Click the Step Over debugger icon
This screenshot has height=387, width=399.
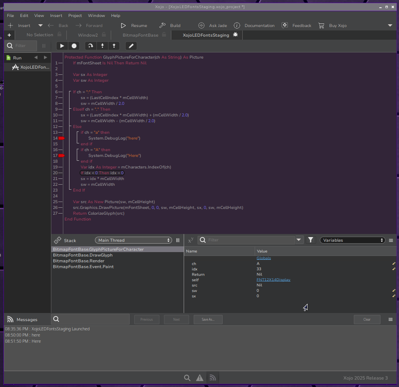tap(91, 46)
